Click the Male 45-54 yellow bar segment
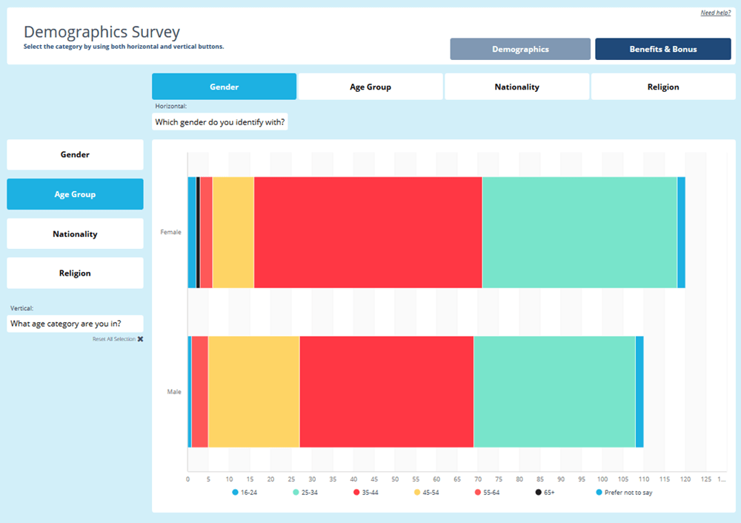741x523 pixels. point(253,392)
